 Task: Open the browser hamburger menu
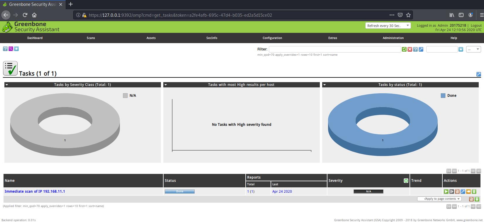[x=482, y=15]
